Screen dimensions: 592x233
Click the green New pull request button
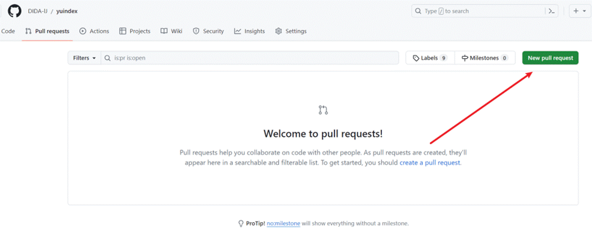[x=550, y=58]
